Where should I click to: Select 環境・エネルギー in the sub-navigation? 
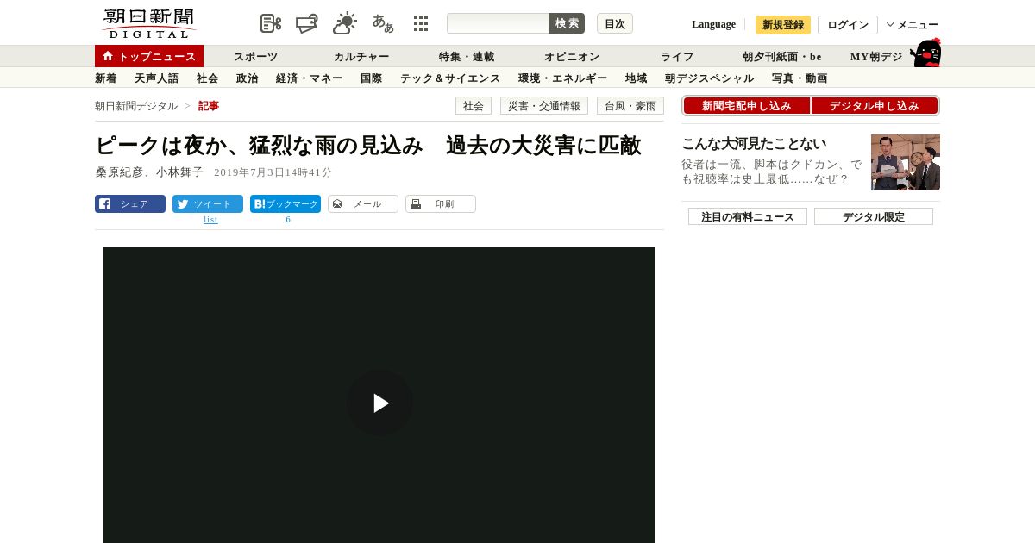[563, 78]
